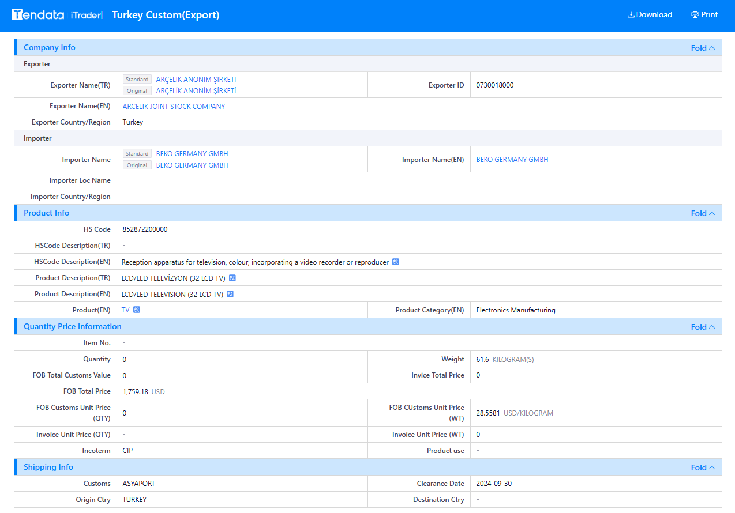735x513 pixels.
Task: Click the HSCode Description(EN) text 'Reception apparatus for television'
Action: coord(255,262)
